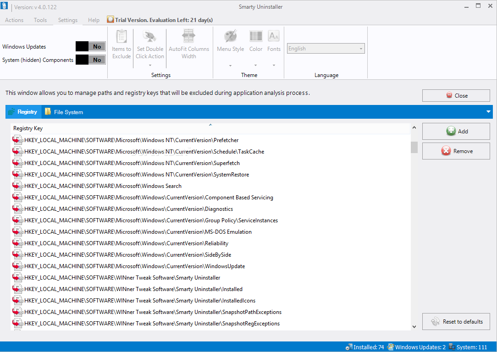497x352 pixels.
Task: Click the list scrollbar up arrow
Action: [x=414, y=128]
